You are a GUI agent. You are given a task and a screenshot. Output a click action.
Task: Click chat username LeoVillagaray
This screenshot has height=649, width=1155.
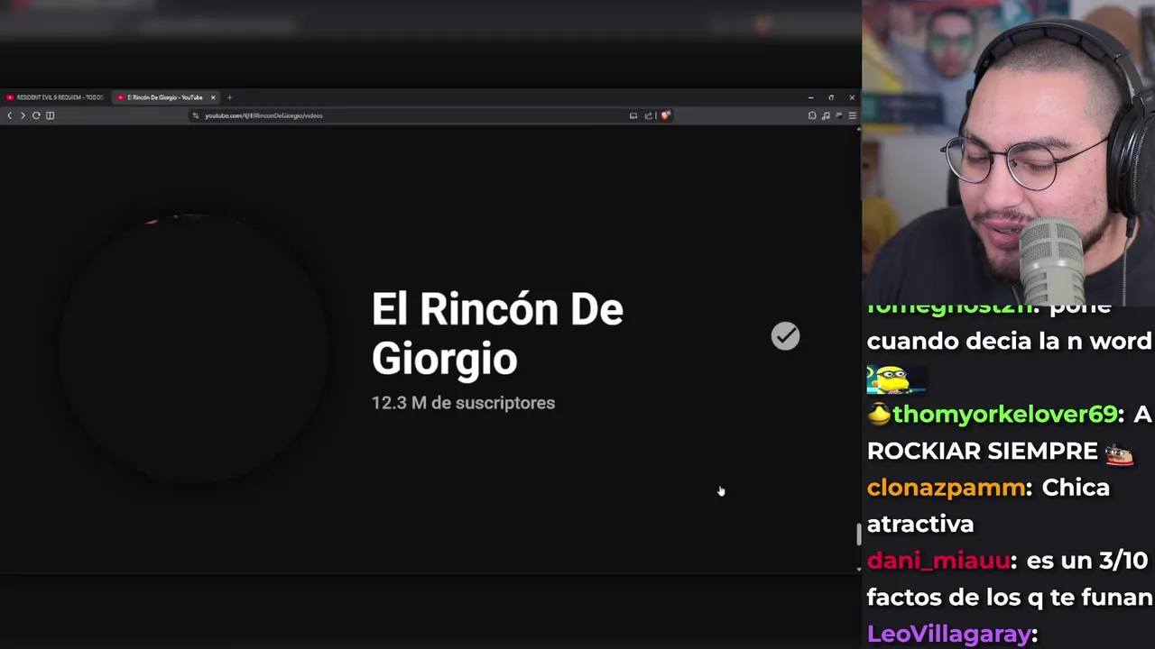(948, 634)
